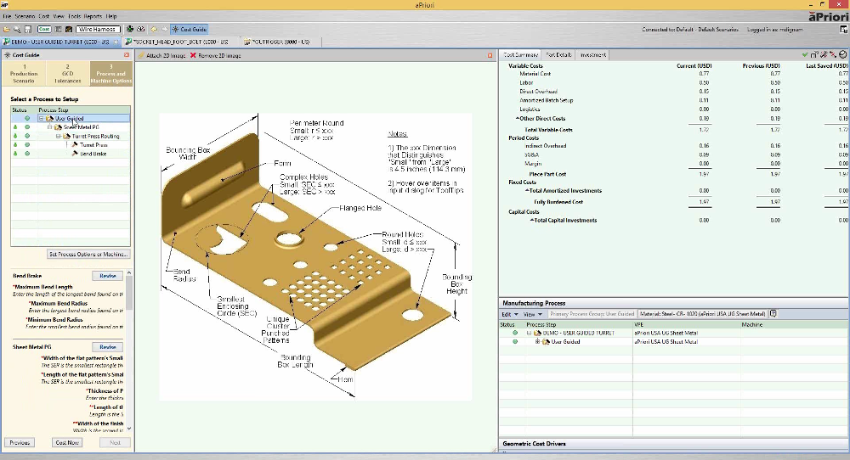850x460 pixels.
Task: Click the yellow back arrow icon
Action: 154,29
